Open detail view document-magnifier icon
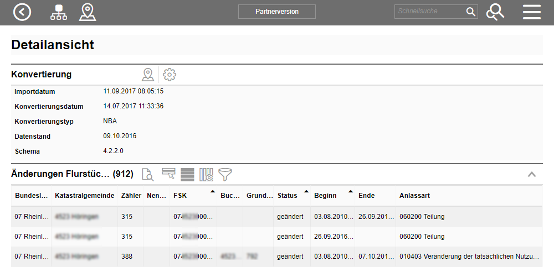The width and height of the screenshot is (554, 267). click(147, 175)
